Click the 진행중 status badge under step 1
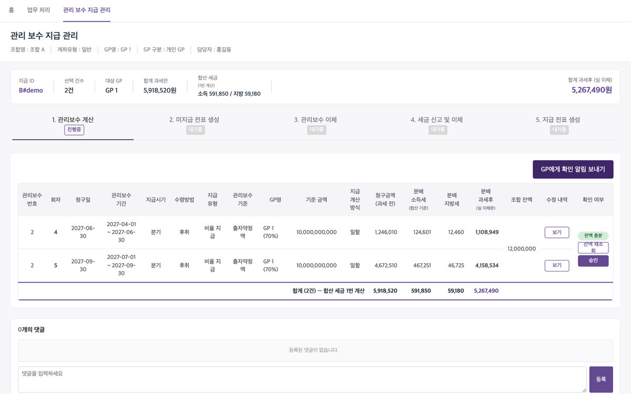This screenshot has width=631, height=394. (x=74, y=130)
